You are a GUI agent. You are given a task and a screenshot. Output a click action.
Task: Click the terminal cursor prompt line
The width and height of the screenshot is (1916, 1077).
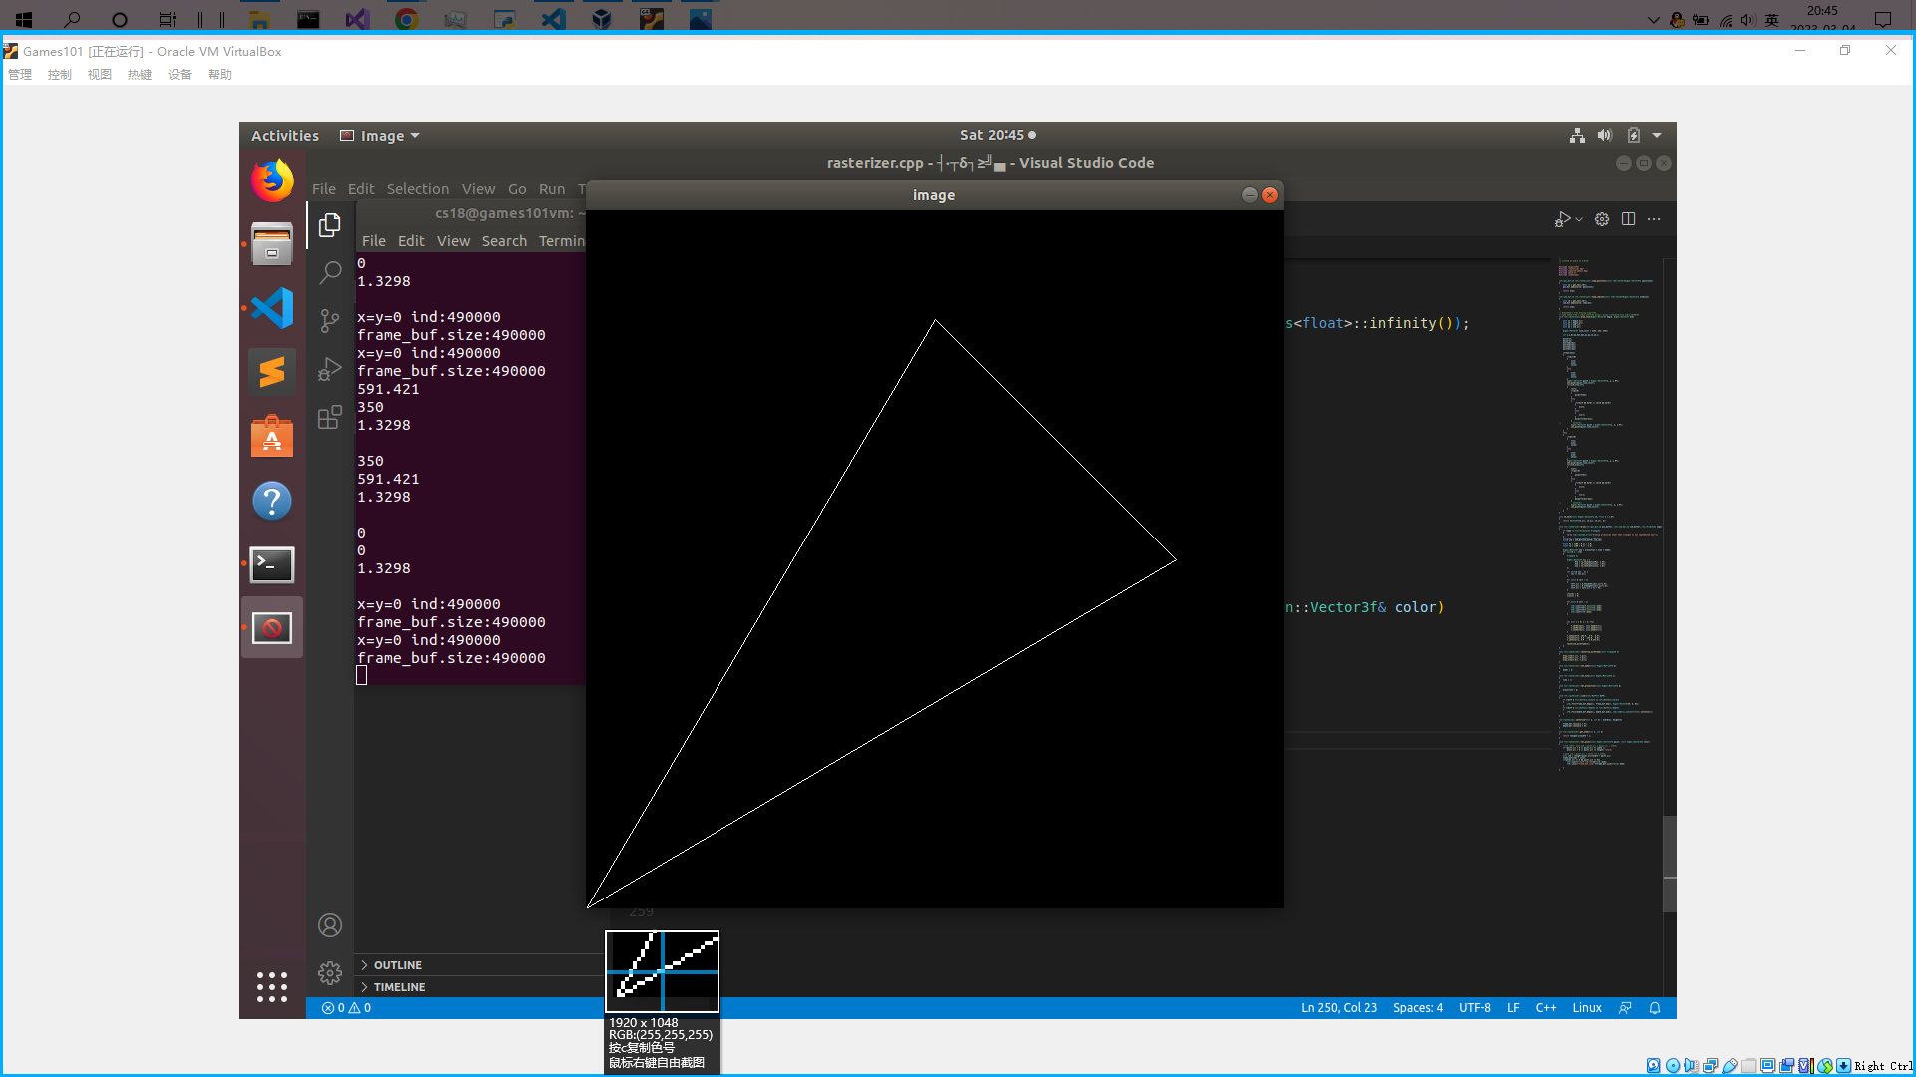click(361, 676)
